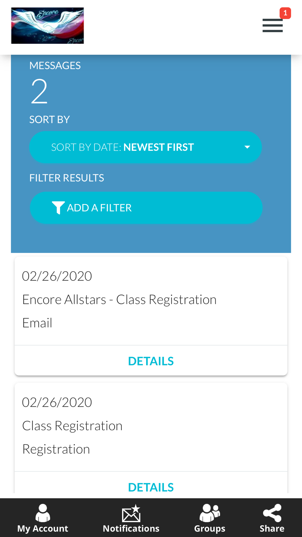Image resolution: width=302 pixels, height=537 pixels.
Task: Select the My Account tab label
Action: coord(43,529)
